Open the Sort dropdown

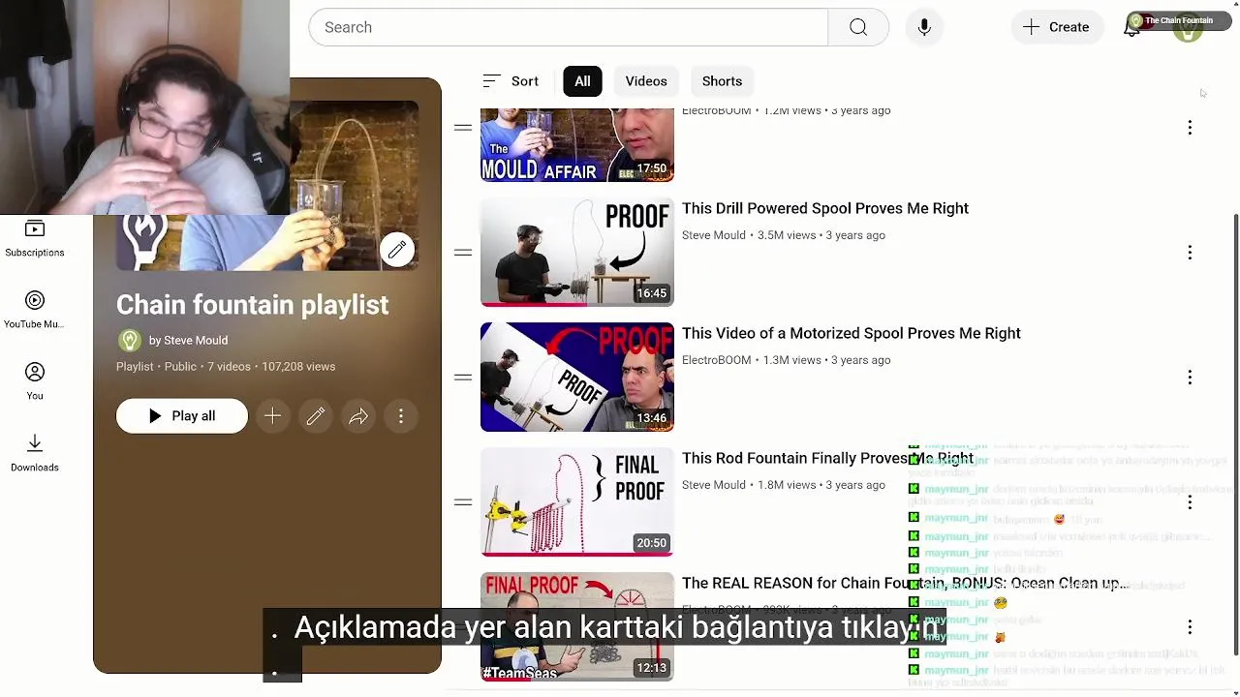click(x=511, y=81)
